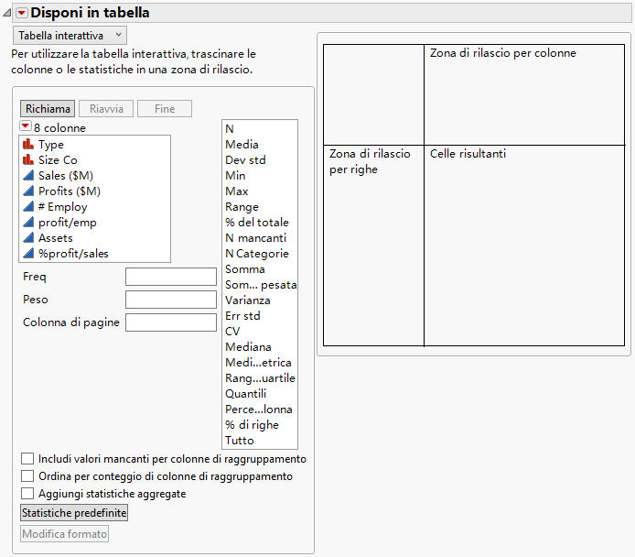Select the Varianza statistic
This screenshot has height=557, width=635.
247,300
